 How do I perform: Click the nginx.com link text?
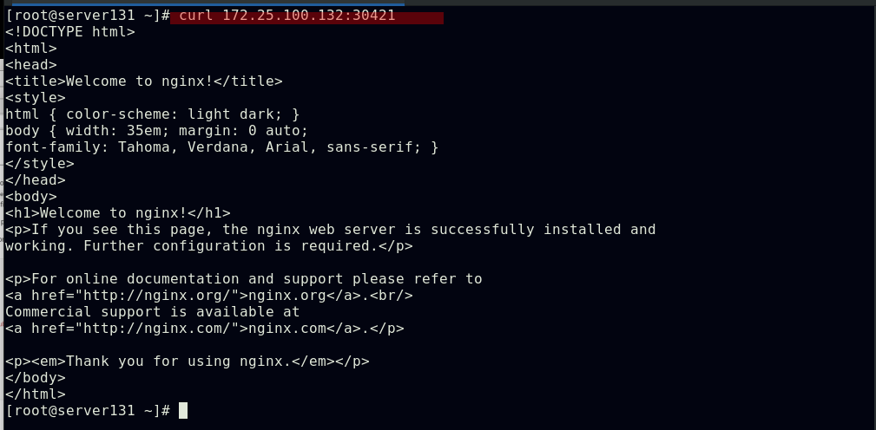point(287,329)
